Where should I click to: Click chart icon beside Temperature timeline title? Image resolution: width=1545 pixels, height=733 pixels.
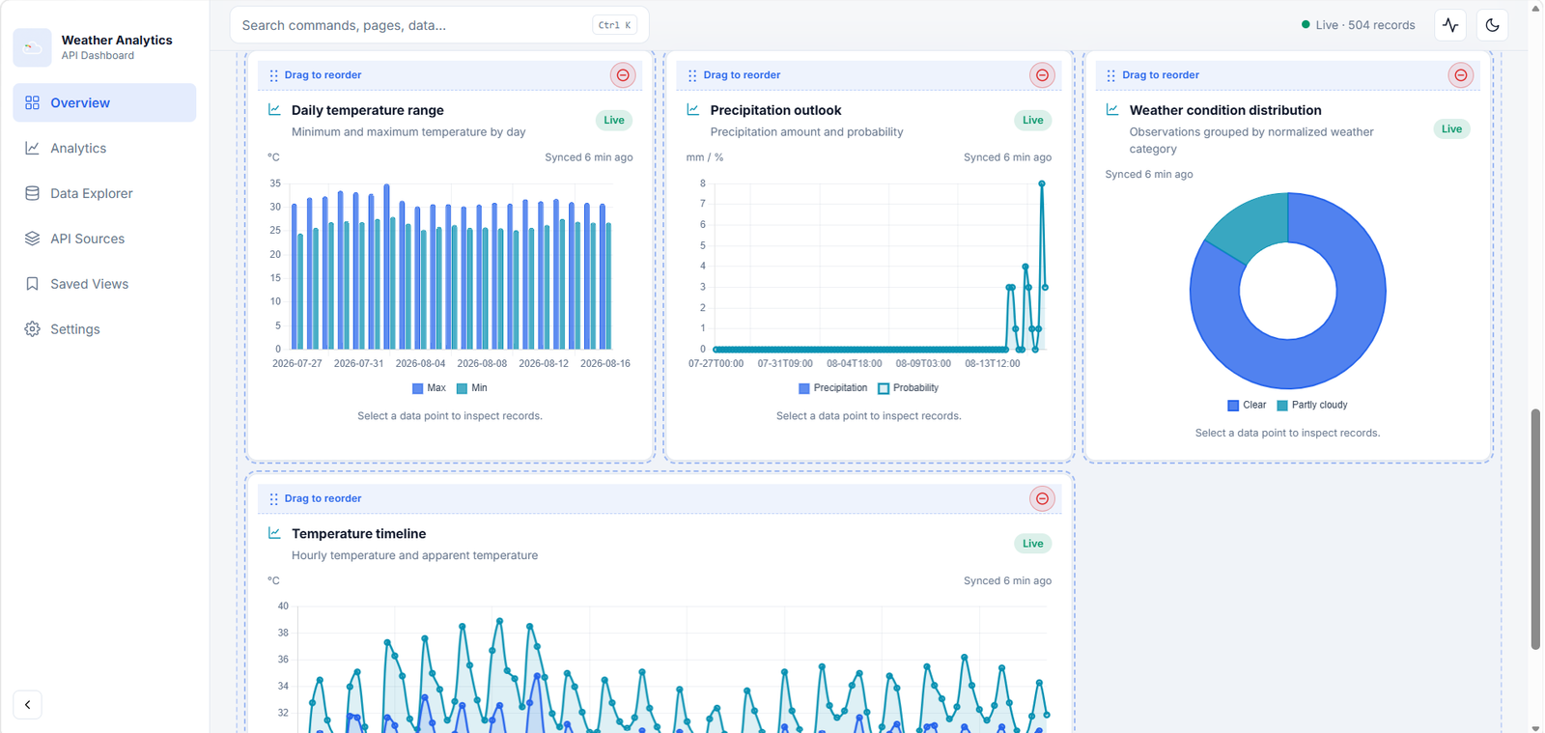[274, 533]
